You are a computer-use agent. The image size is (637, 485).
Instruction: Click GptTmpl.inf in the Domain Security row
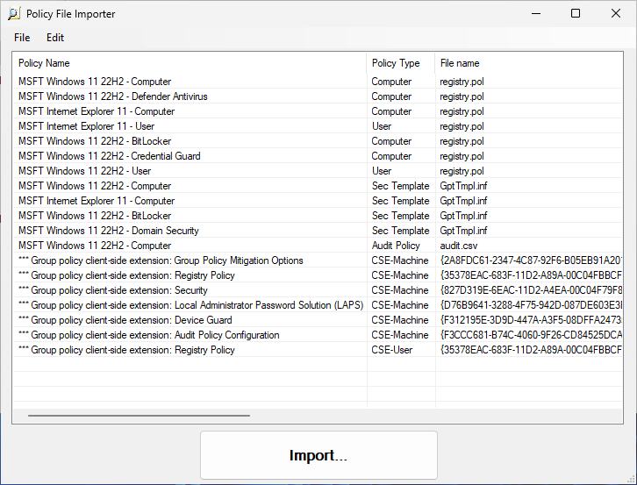[463, 231]
